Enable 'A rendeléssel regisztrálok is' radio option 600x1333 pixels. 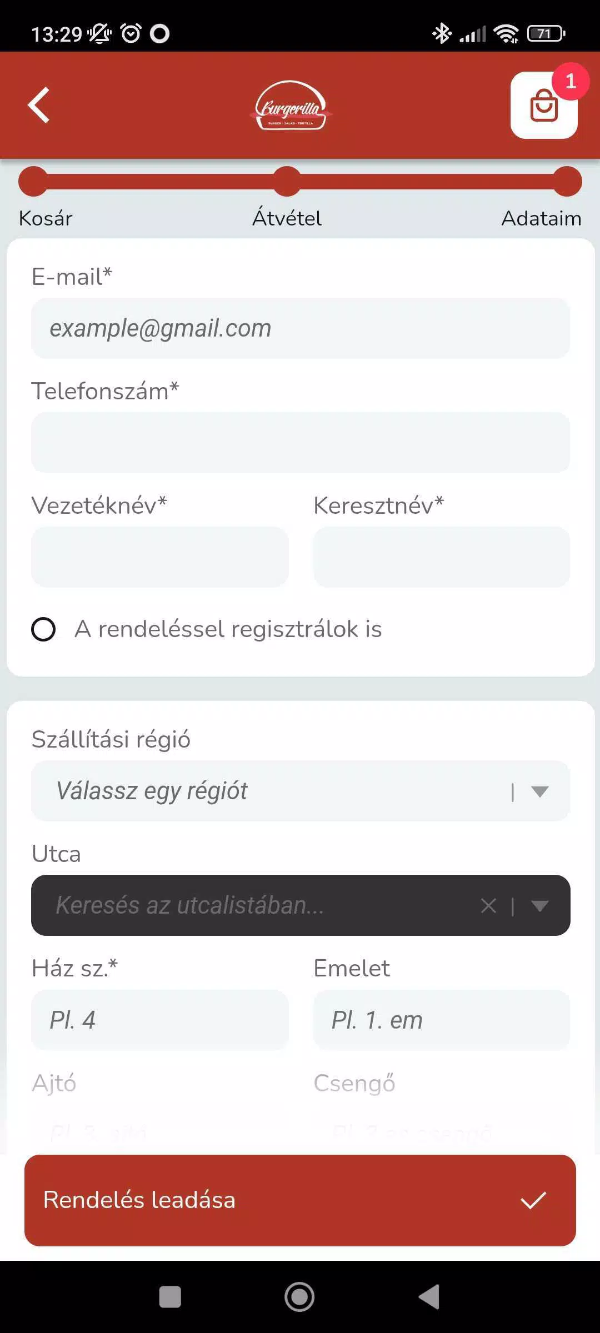pos(43,629)
